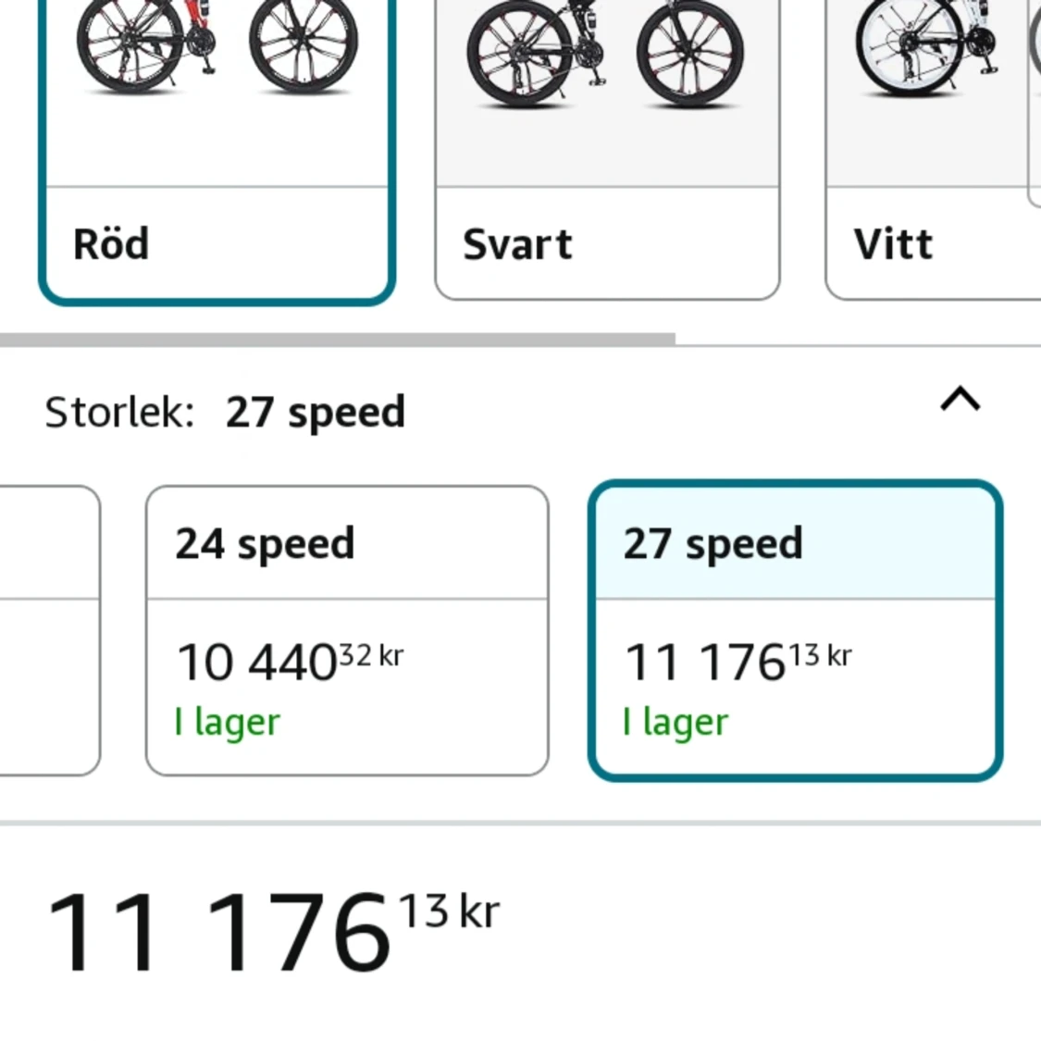Click the Storlek: 27 speed header text
1041x1041 pixels.
pyautogui.click(x=315, y=412)
